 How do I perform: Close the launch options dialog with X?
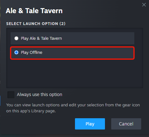(x=144, y=5)
